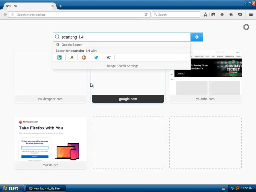Click the system tray search magnifier icon
256x192 pixels.
click(x=237, y=188)
